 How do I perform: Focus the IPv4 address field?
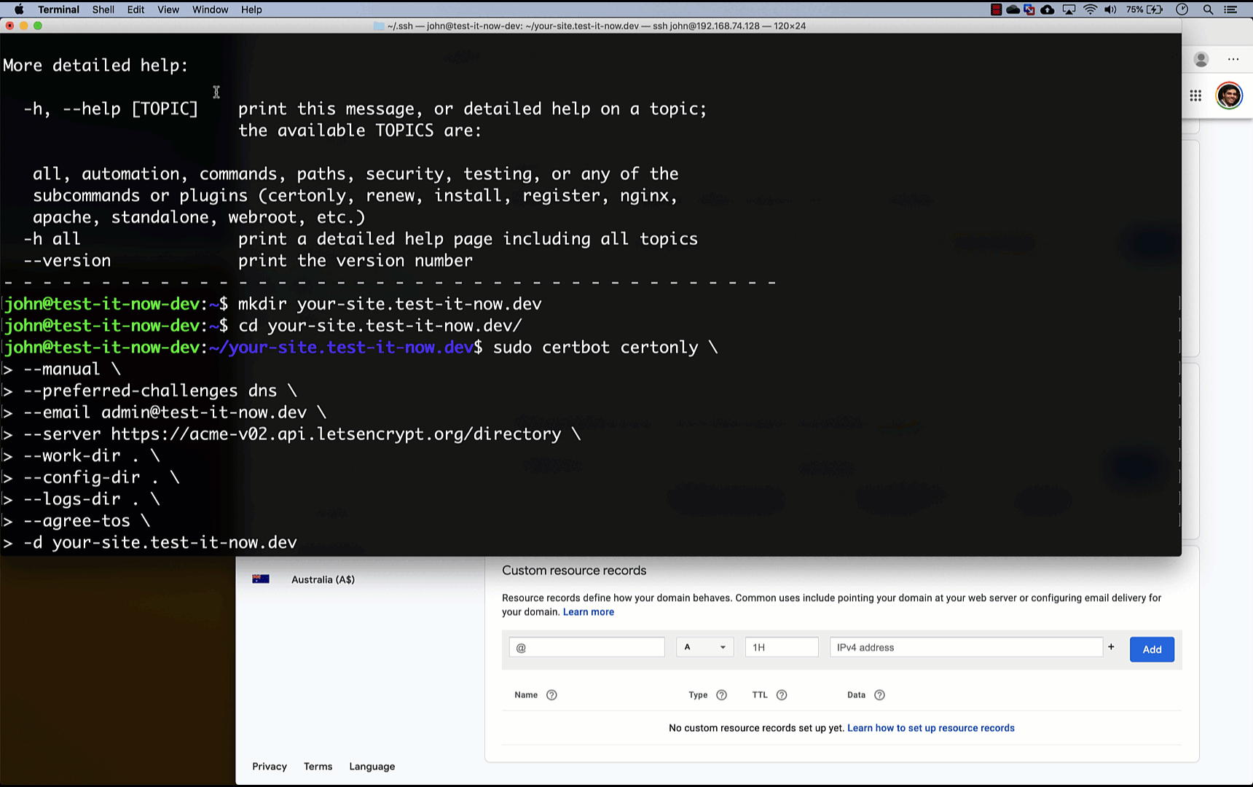tap(966, 647)
